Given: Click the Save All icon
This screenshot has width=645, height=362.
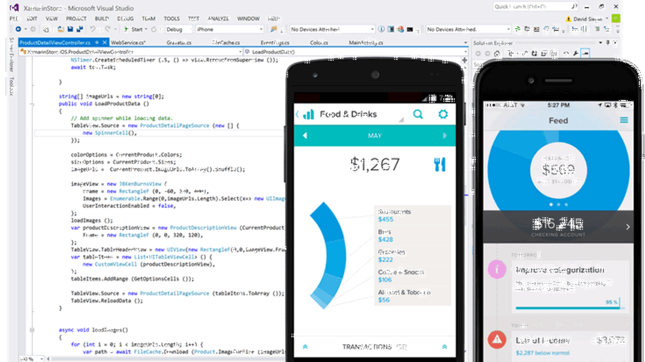Looking at the screenshot, I should pyautogui.click(x=79, y=29).
